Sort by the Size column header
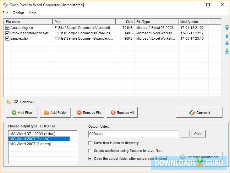 pyautogui.click(x=125, y=22)
